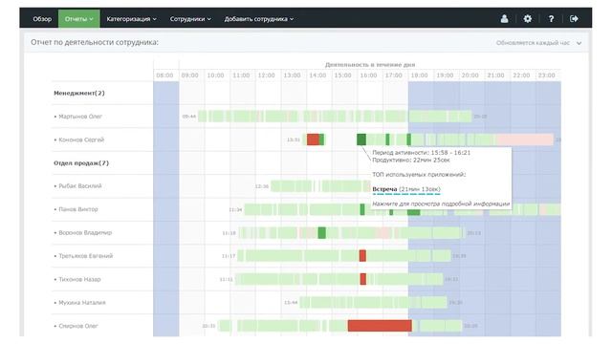
Task: Select employee Смирнов Олег
Action: pyautogui.click(x=78, y=326)
